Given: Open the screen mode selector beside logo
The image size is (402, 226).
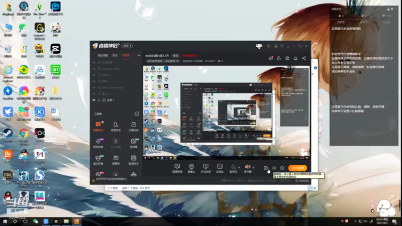Looking at the screenshot, I should tap(127, 46).
